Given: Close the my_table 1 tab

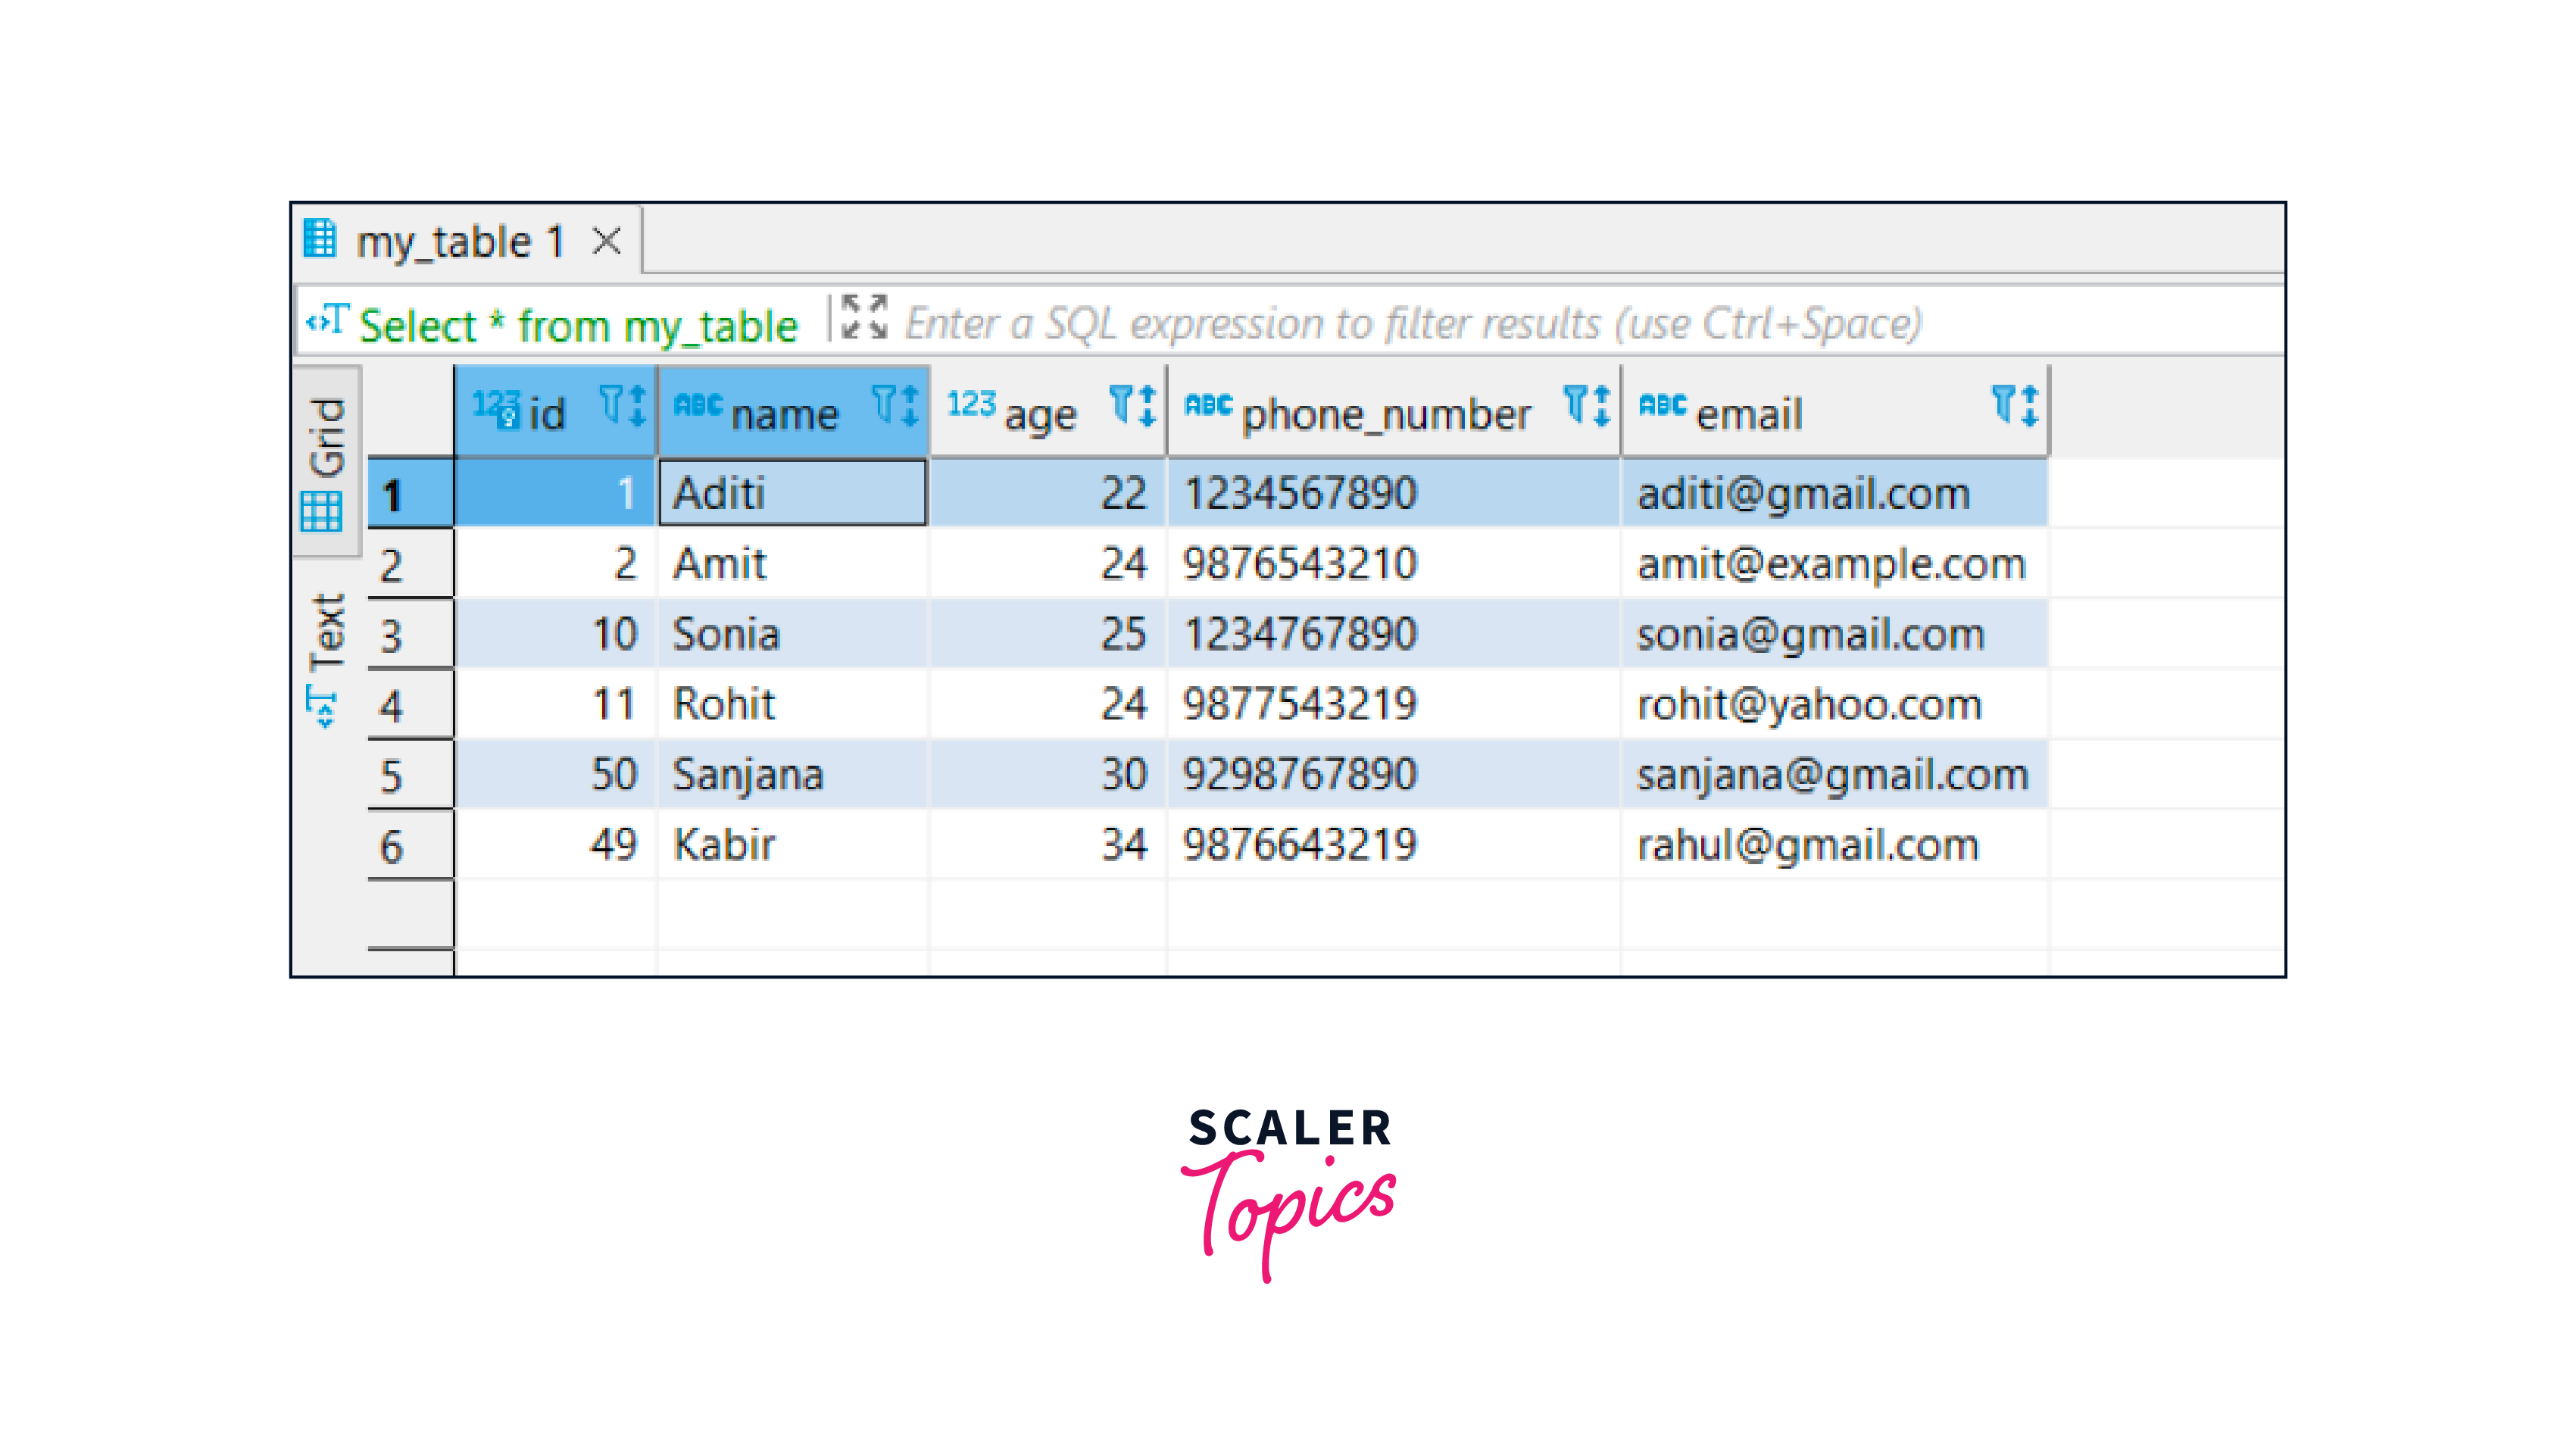Looking at the screenshot, I should tap(606, 241).
